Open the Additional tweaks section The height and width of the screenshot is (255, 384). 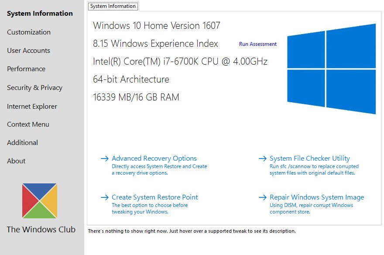click(x=22, y=143)
